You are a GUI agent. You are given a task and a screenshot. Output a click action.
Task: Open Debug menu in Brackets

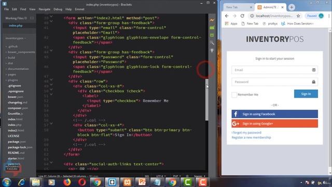(58, 9)
